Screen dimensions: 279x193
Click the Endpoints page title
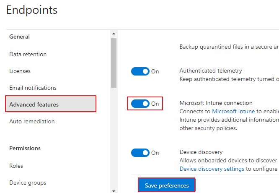(32, 10)
